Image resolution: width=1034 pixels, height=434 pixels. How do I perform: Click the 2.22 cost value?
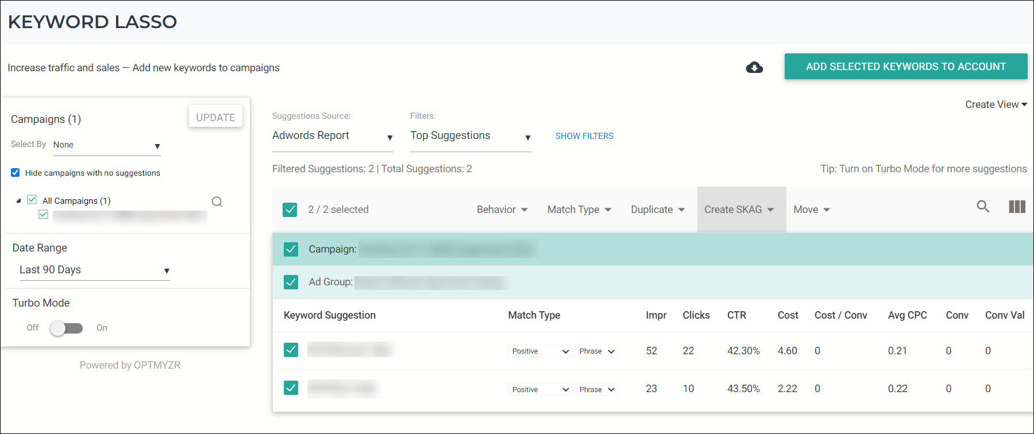tap(788, 389)
